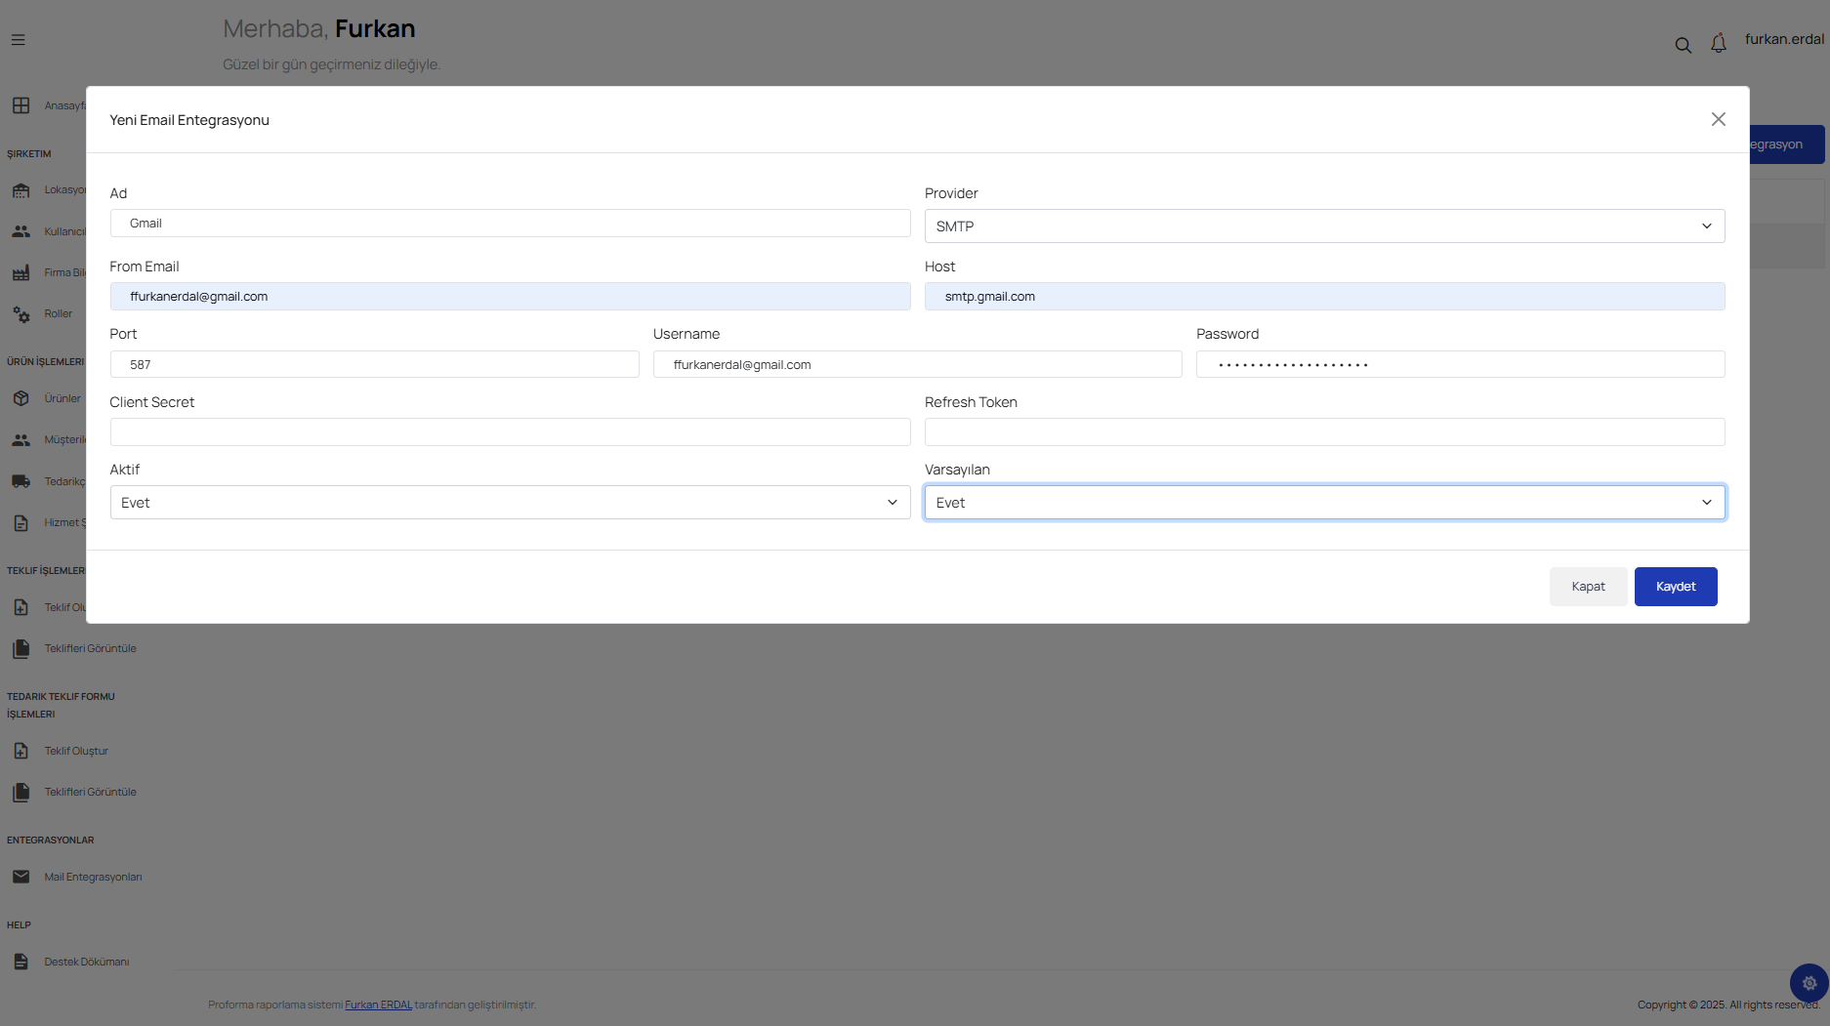
Task: Click the Tedarikçi truck icon
Action: click(x=21, y=481)
